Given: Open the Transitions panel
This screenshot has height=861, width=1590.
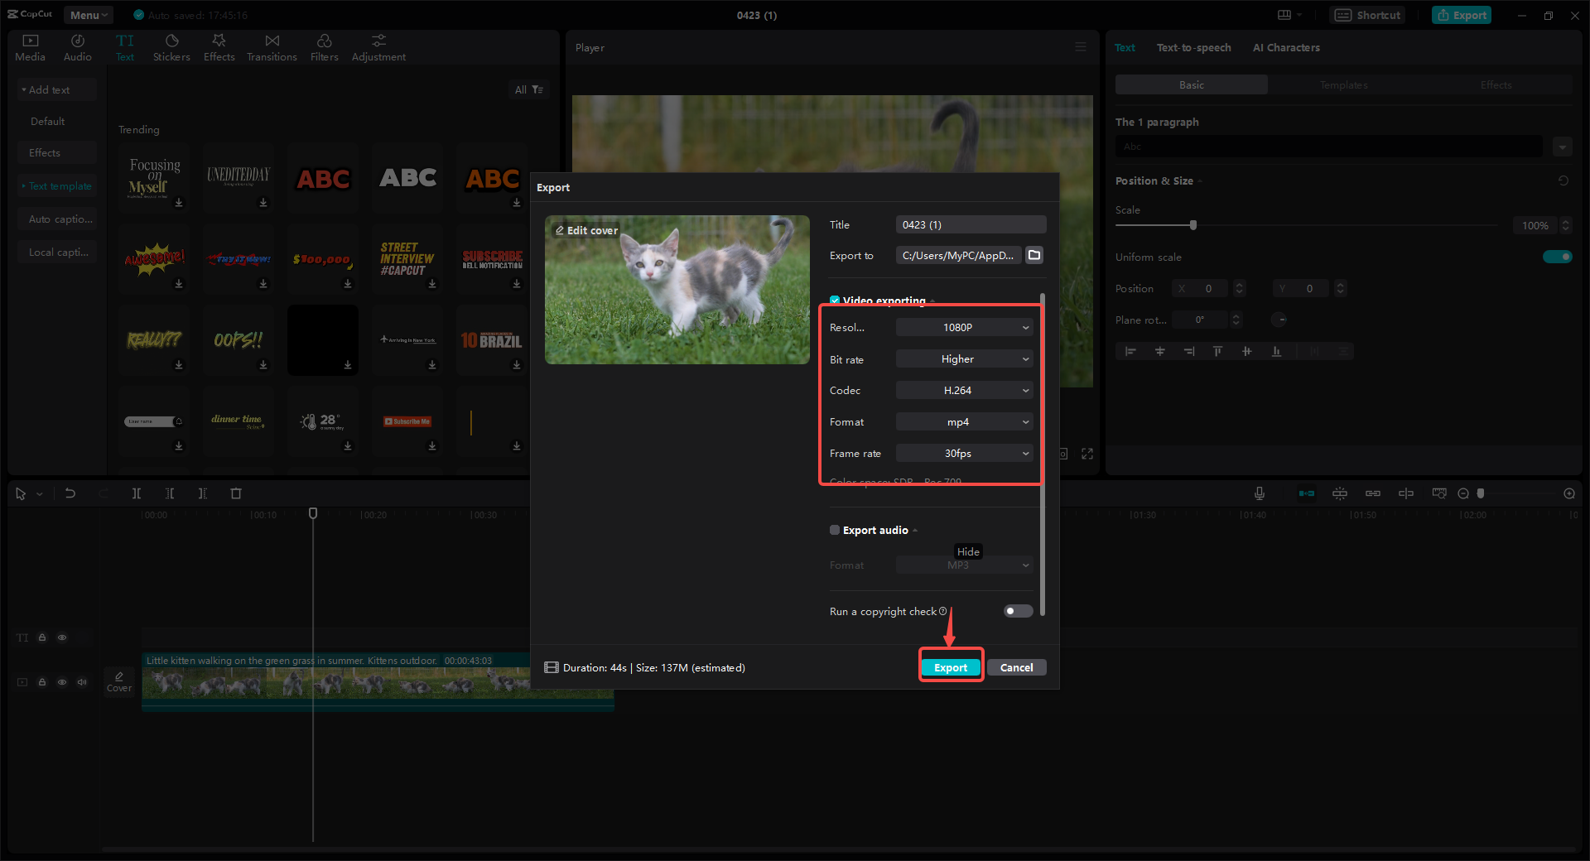Looking at the screenshot, I should coord(272,46).
